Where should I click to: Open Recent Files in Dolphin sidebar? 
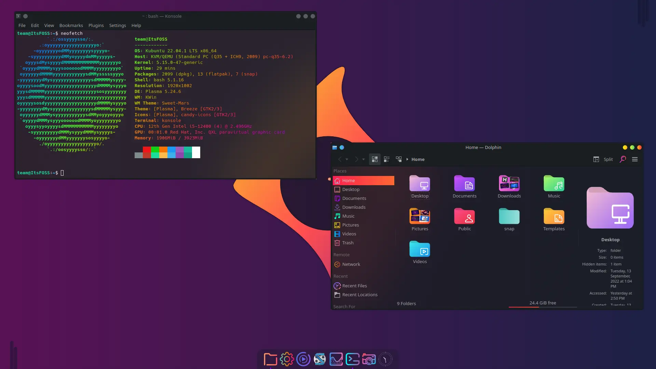coord(354,286)
